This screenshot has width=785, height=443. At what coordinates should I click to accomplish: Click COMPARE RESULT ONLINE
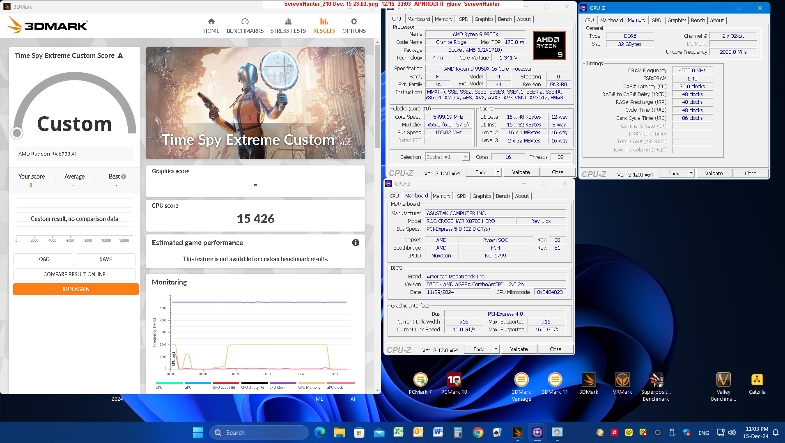click(x=74, y=274)
